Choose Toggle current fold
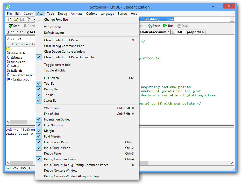 tap(87, 65)
